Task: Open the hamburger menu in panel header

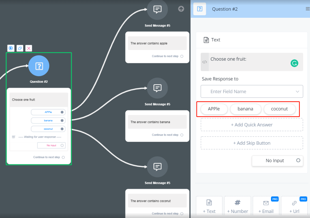Action: pos(307,9)
